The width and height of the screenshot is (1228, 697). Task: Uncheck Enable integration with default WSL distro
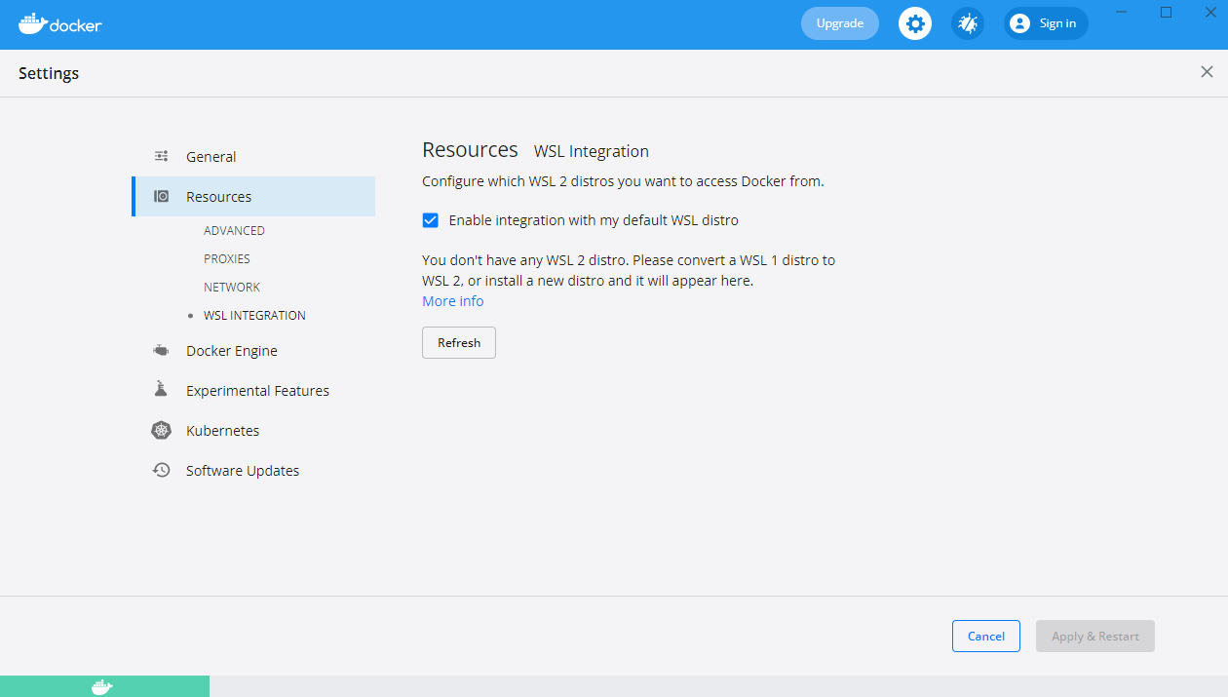(x=430, y=220)
